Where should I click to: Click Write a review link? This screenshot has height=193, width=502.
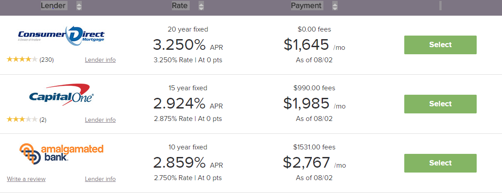point(26,179)
